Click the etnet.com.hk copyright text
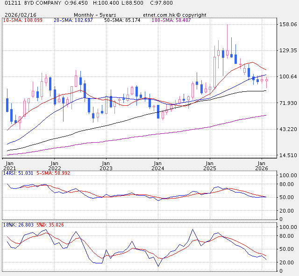Viewport: 299px width, 276px height. (175, 15)
